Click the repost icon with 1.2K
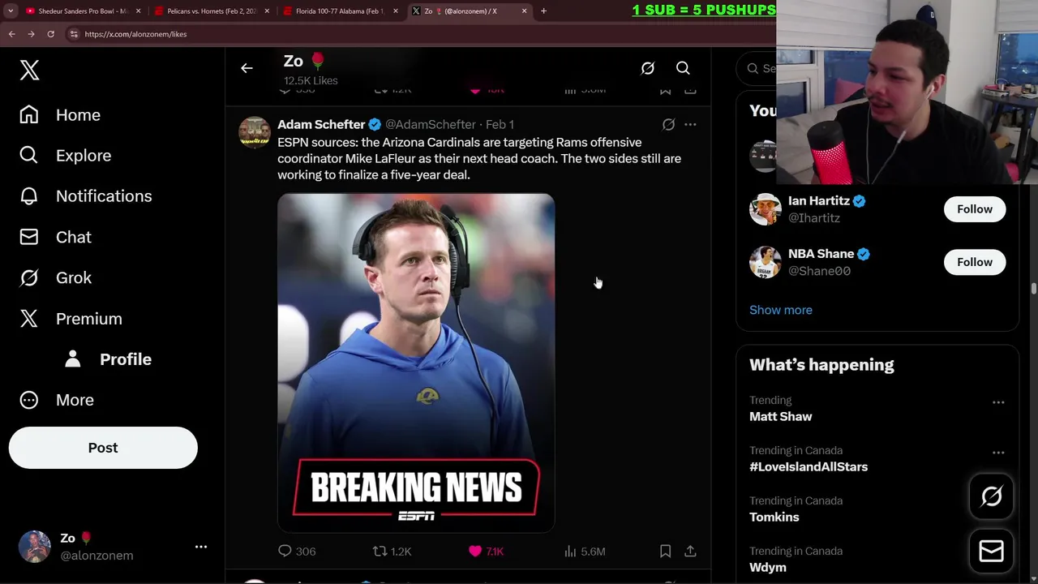Image resolution: width=1038 pixels, height=584 pixels. tap(380, 551)
